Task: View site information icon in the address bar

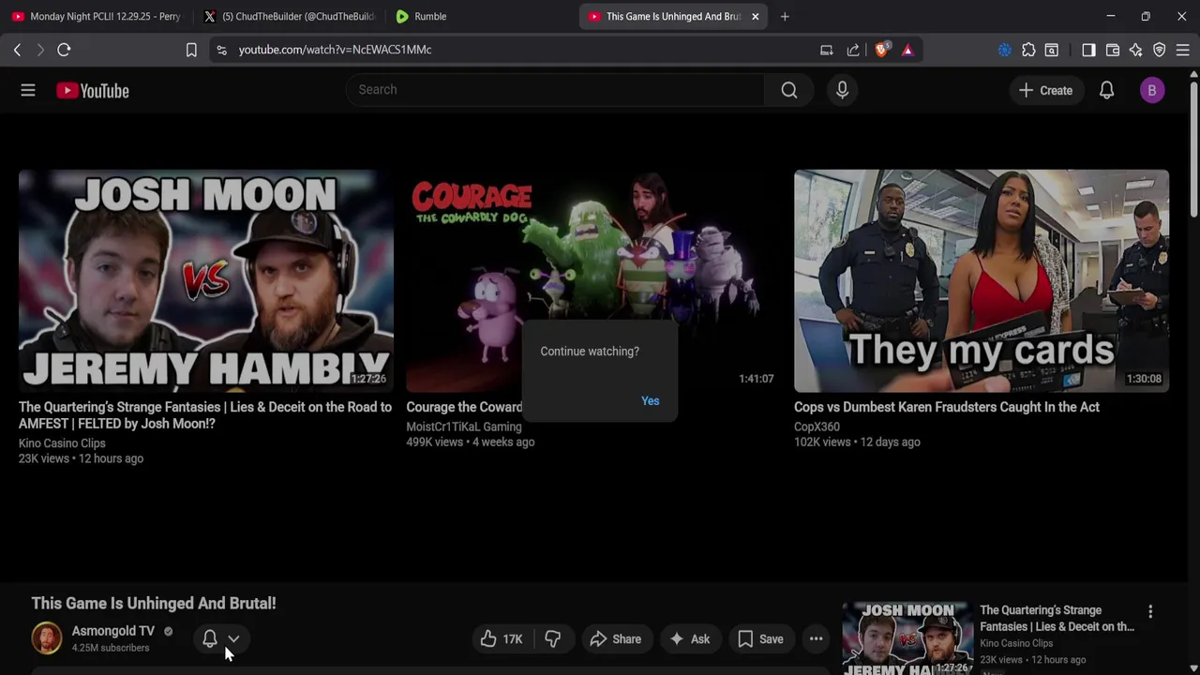Action: coord(221,50)
